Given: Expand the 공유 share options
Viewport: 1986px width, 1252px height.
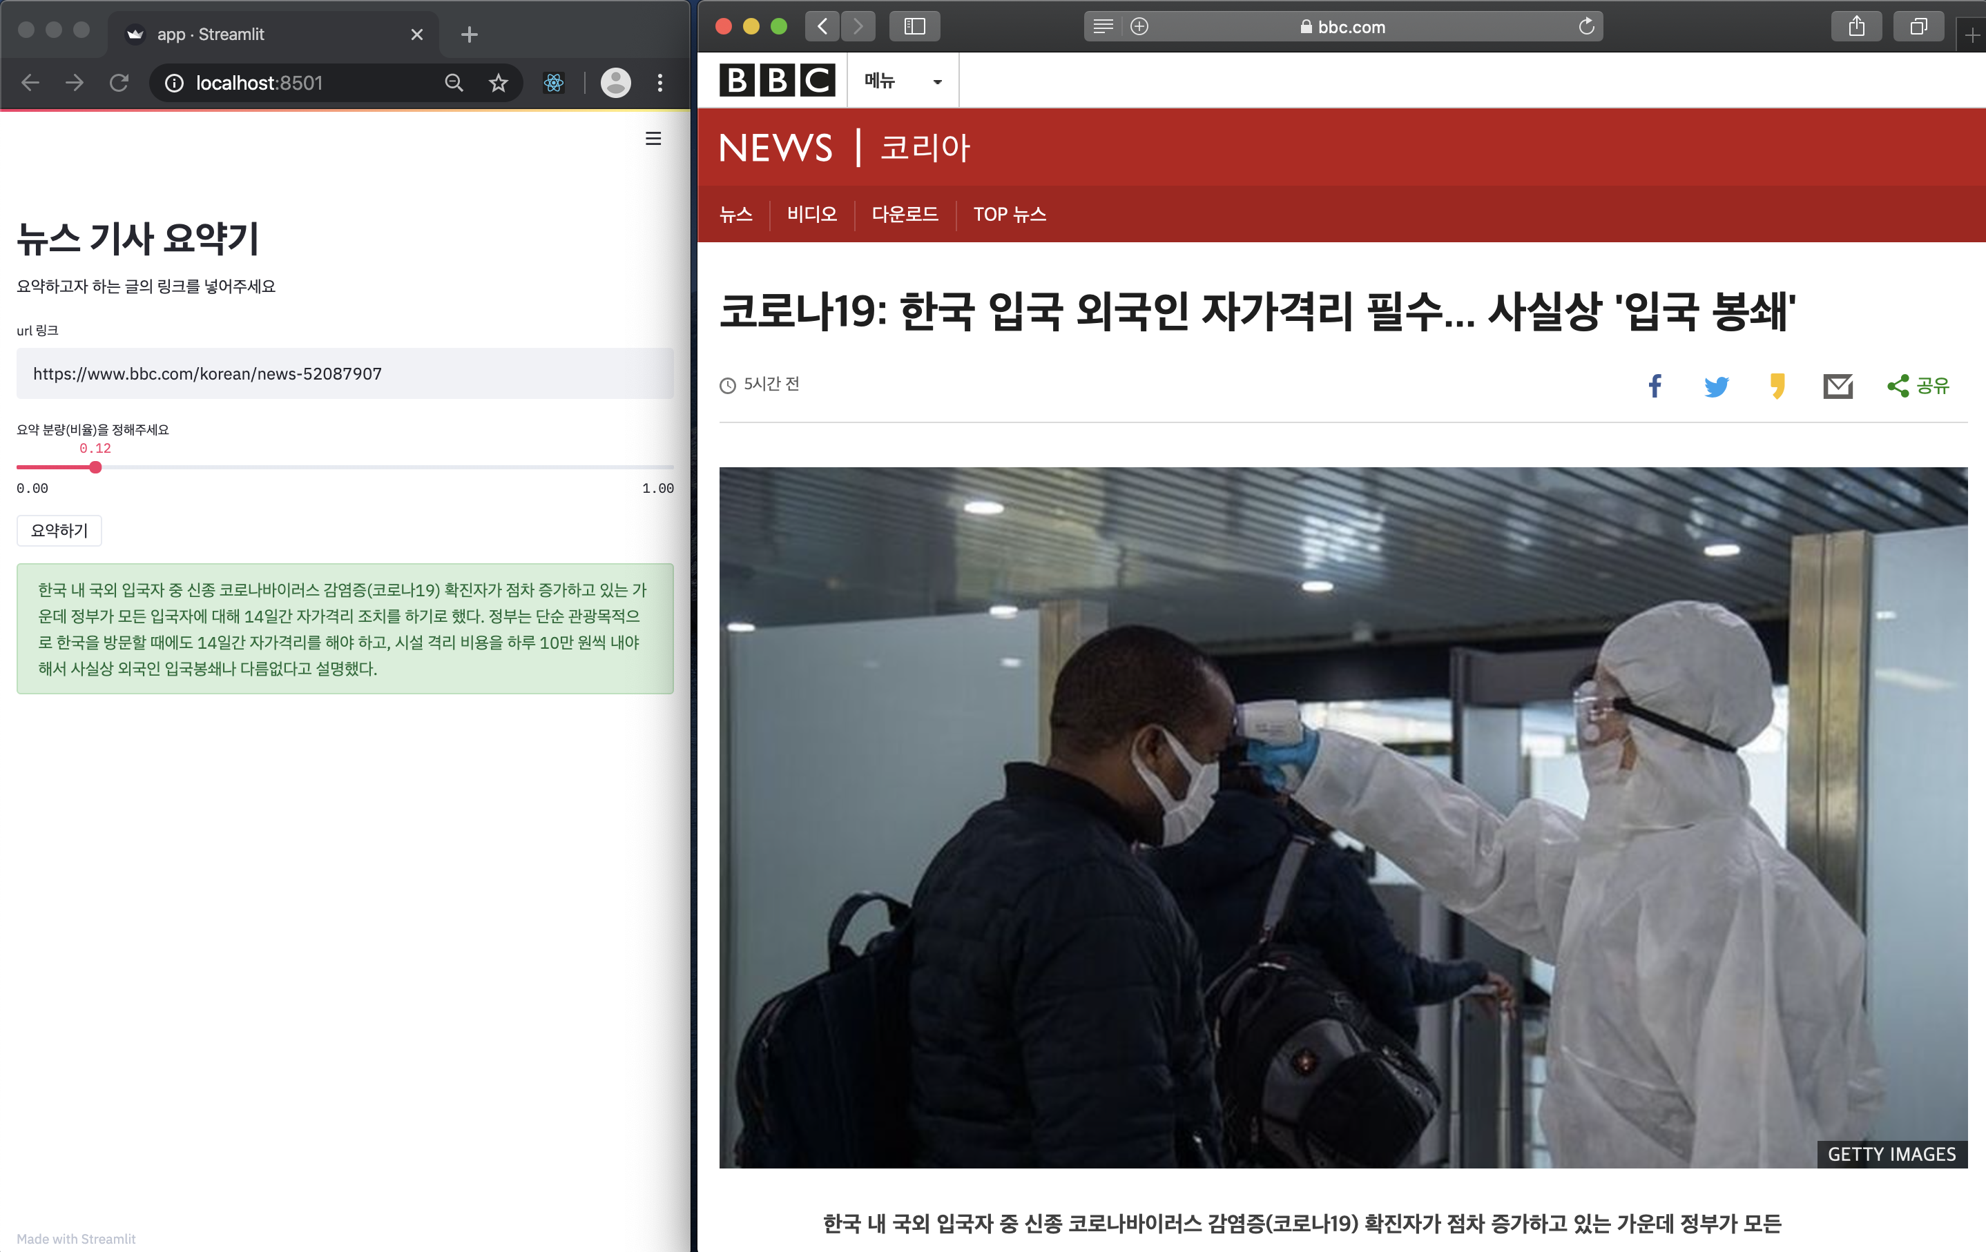Looking at the screenshot, I should [1918, 386].
